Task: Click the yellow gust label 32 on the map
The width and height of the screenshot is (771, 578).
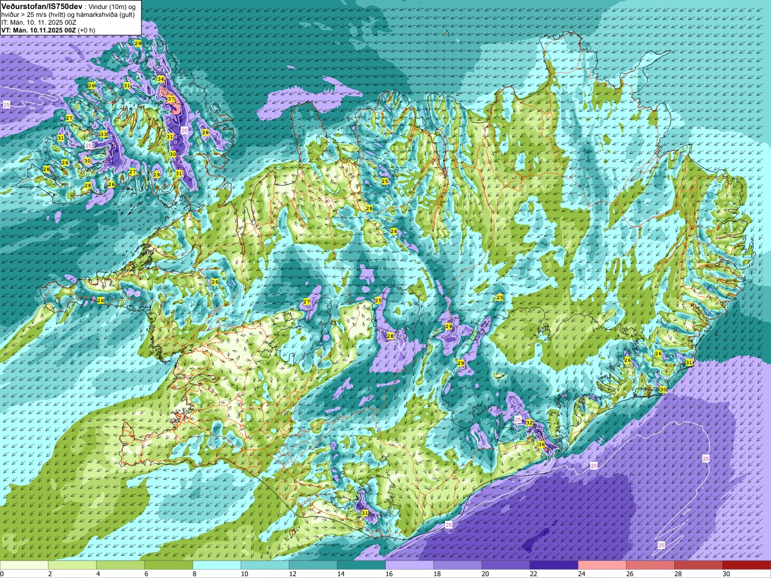Action: tap(529, 423)
